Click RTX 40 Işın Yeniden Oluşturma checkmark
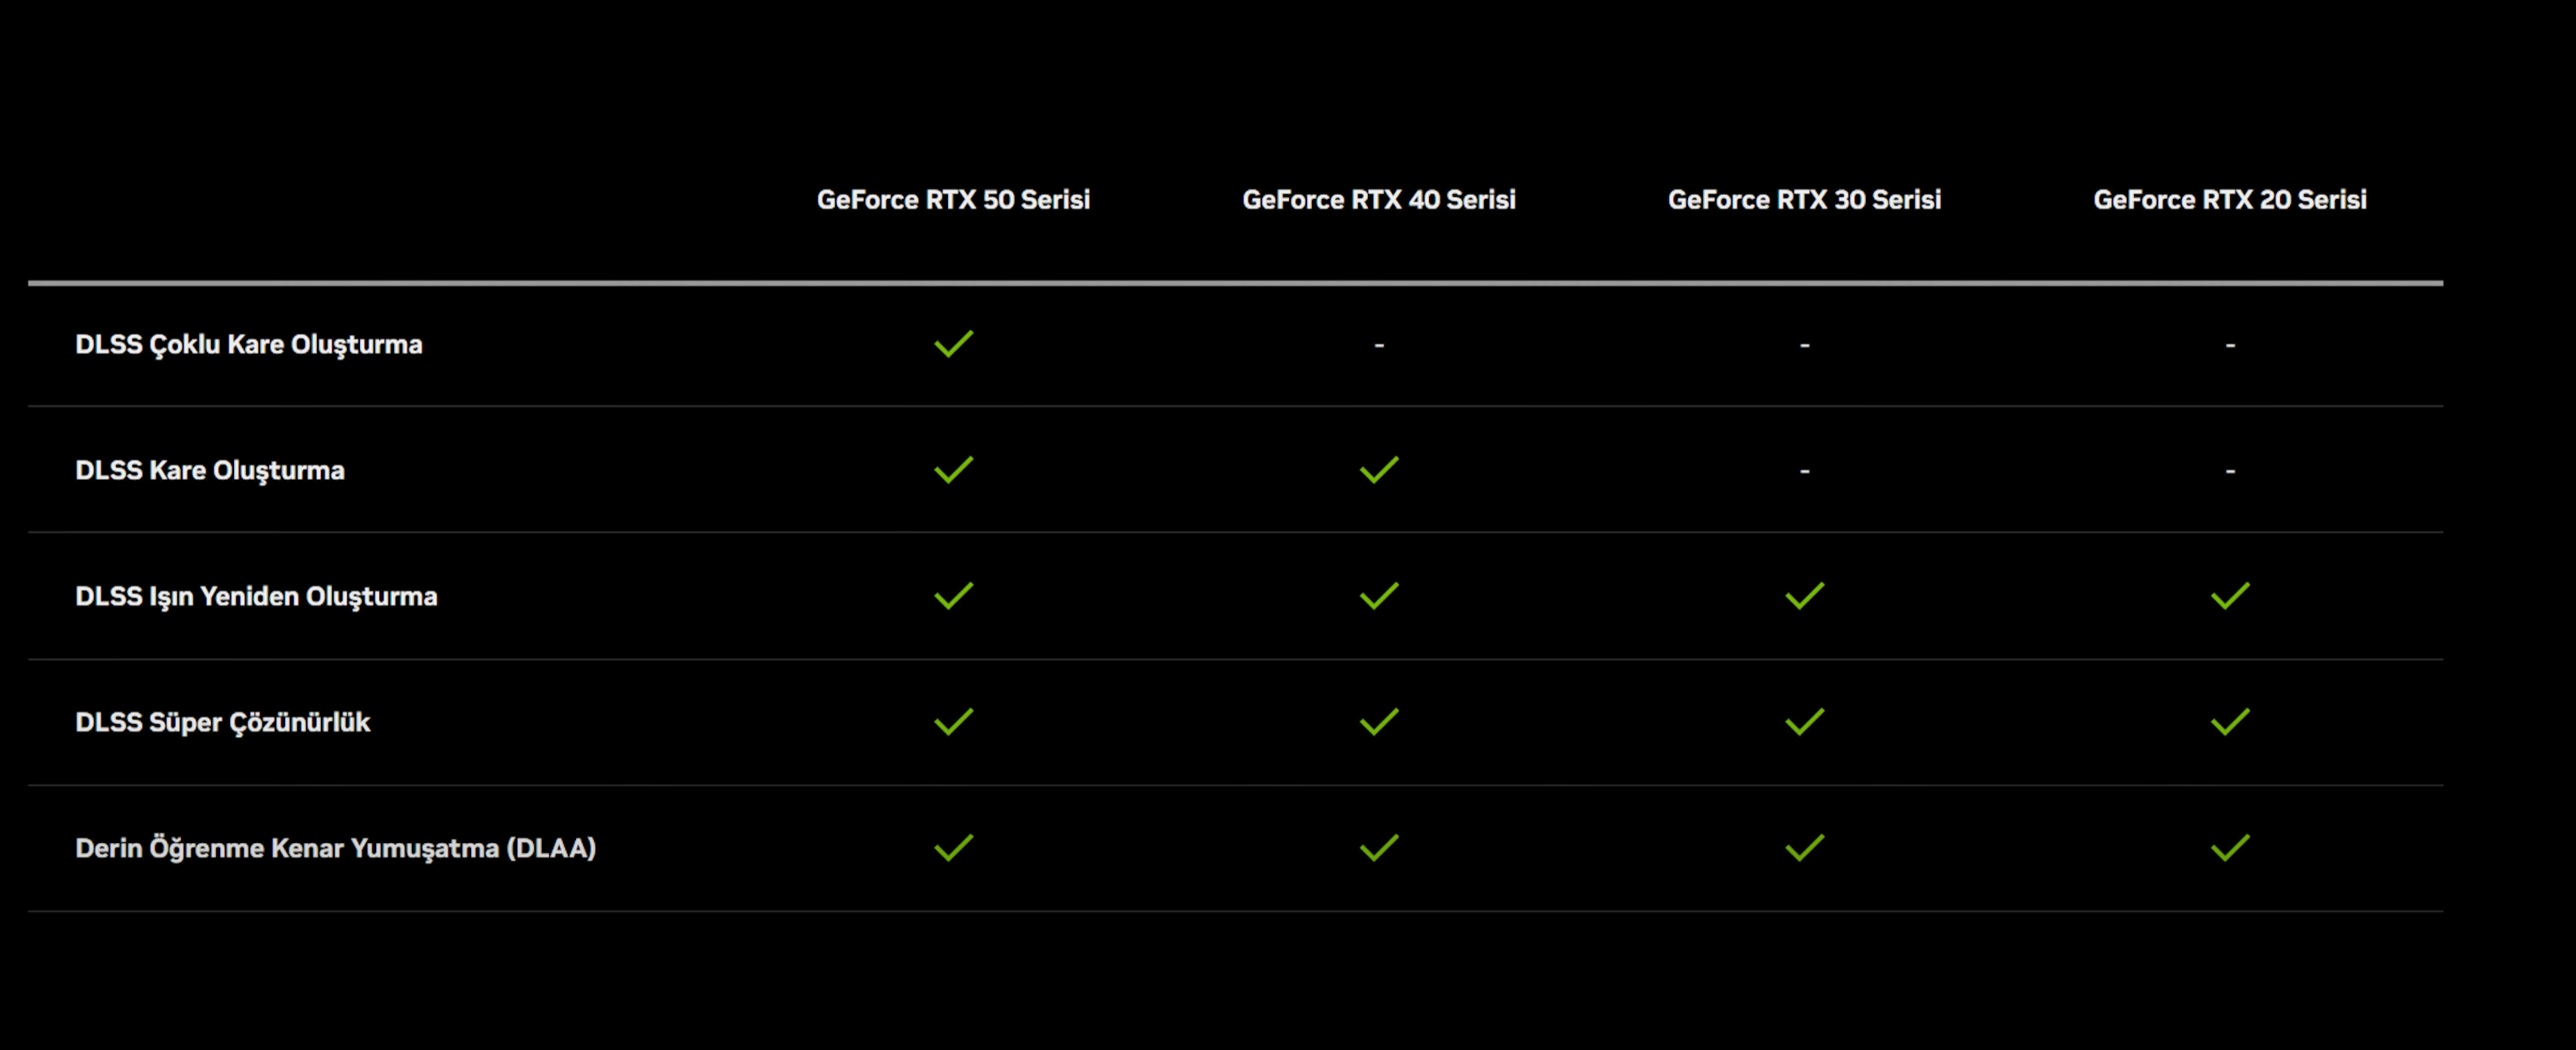 (1379, 596)
